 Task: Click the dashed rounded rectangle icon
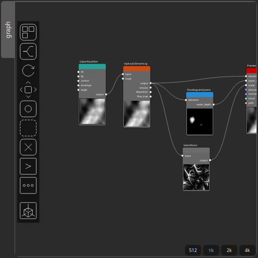(x=28, y=128)
